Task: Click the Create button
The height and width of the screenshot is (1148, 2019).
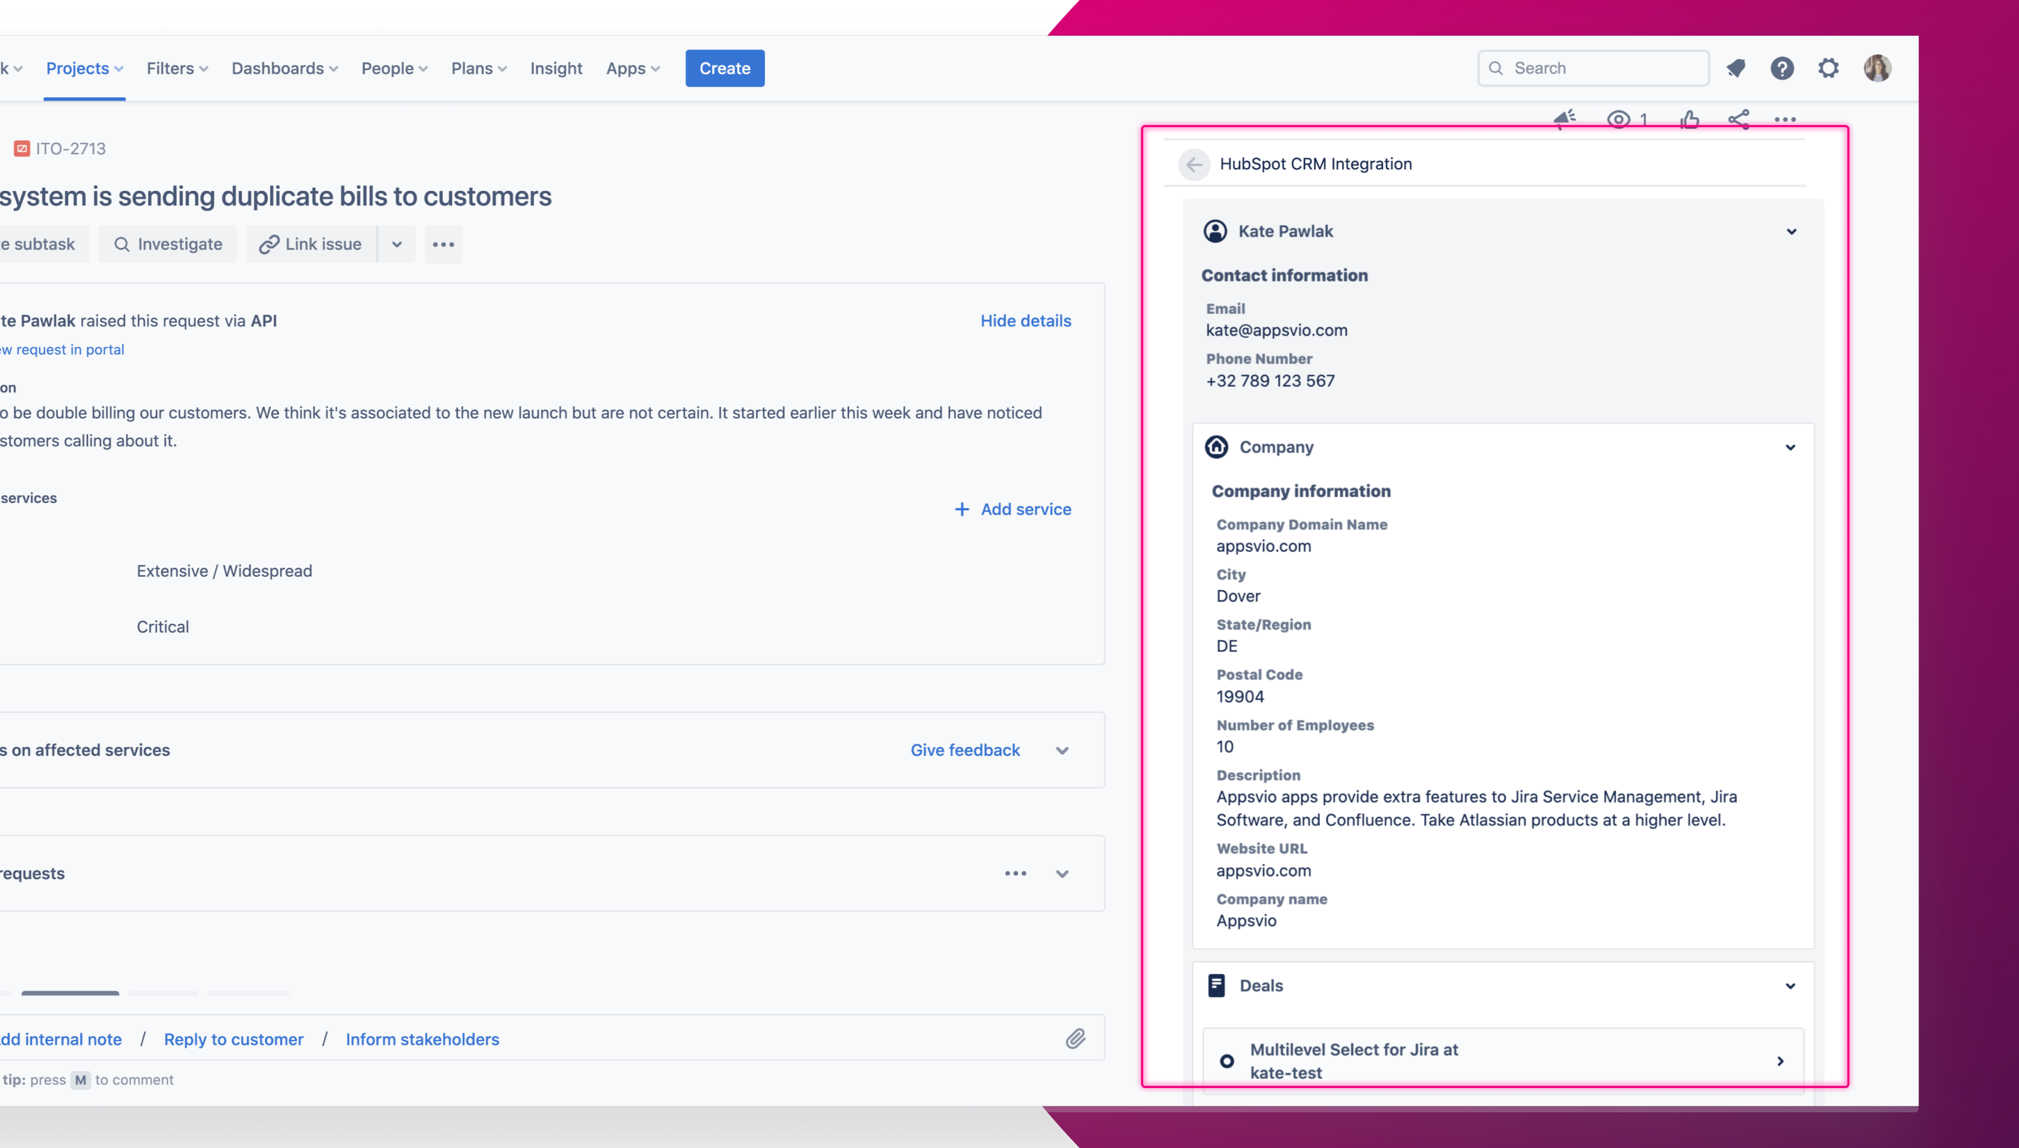Action: pos(724,68)
